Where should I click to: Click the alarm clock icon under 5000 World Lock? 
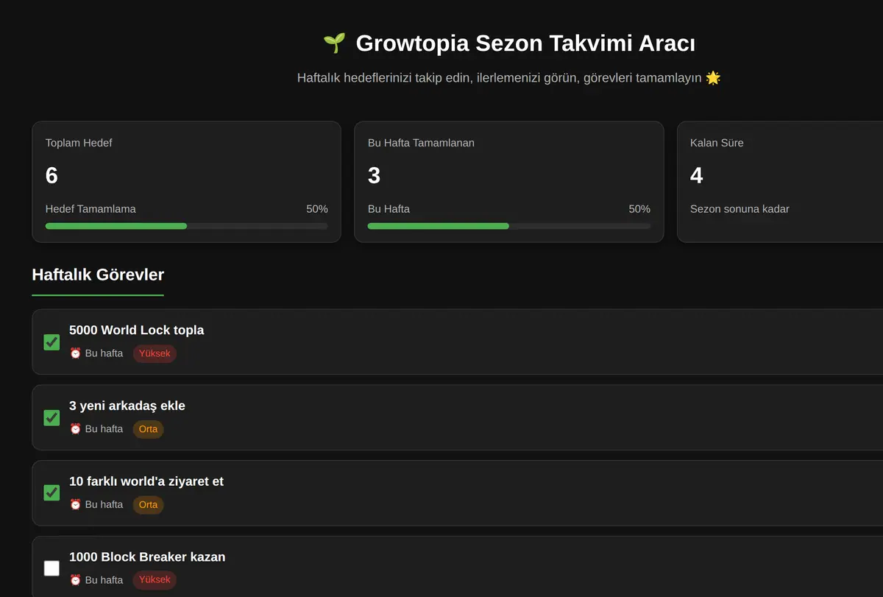75,353
